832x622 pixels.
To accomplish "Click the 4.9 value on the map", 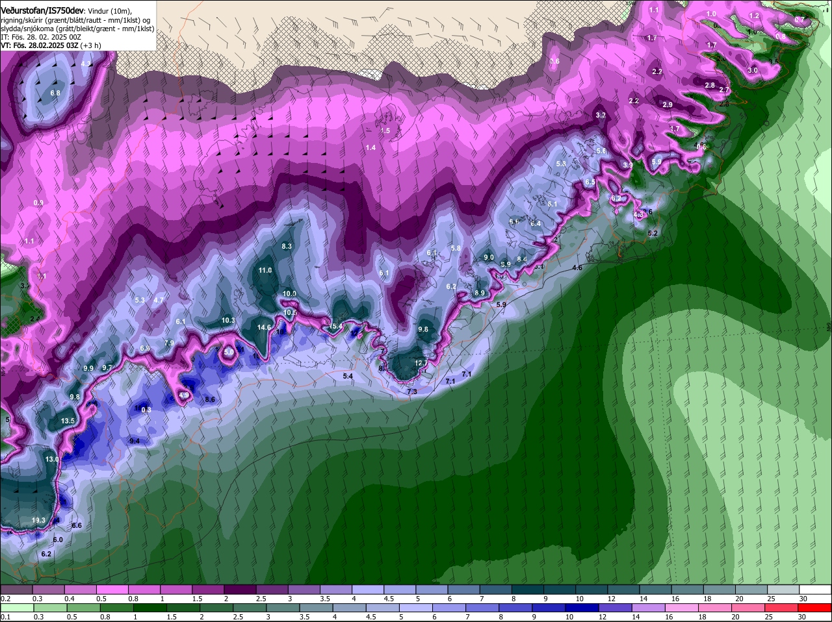I will pyautogui.click(x=184, y=395).
